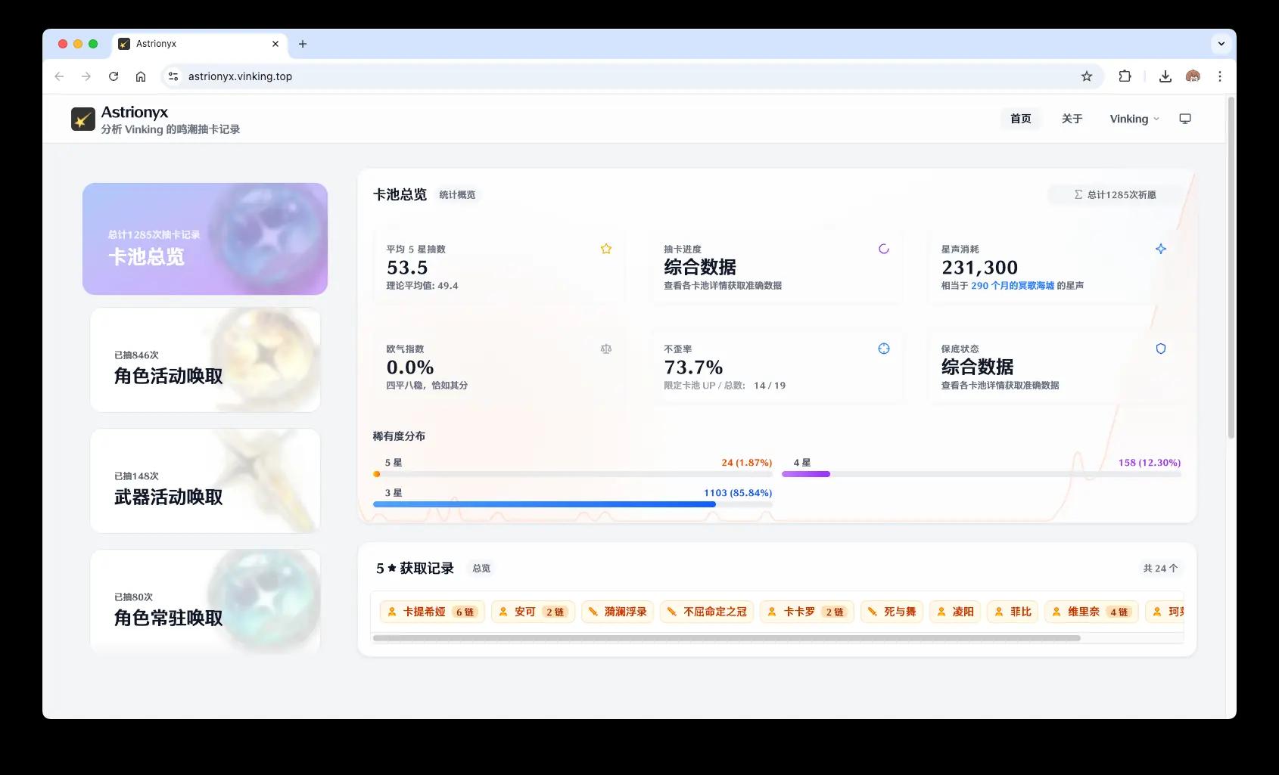Click the 290 个月的冥歌海墟 link text
Viewport: 1279px width, 775px height.
(1013, 286)
